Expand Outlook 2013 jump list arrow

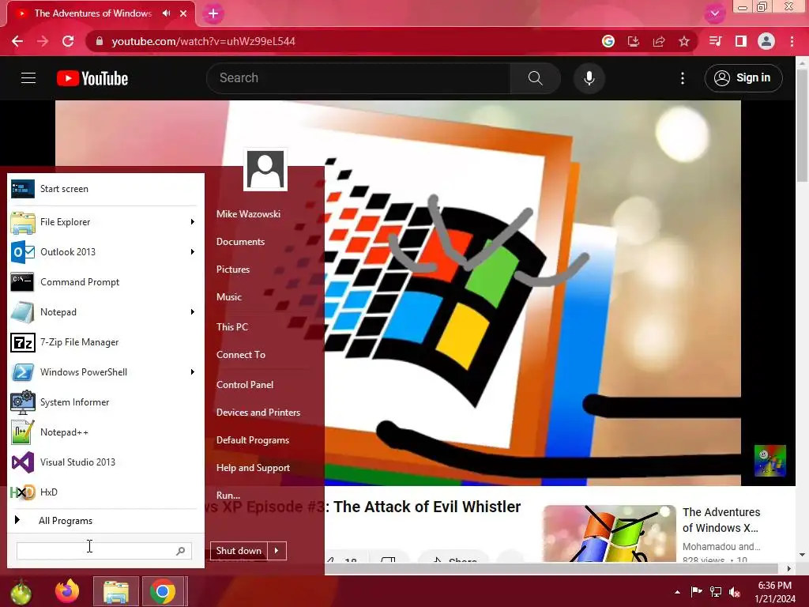(x=193, y=252)
